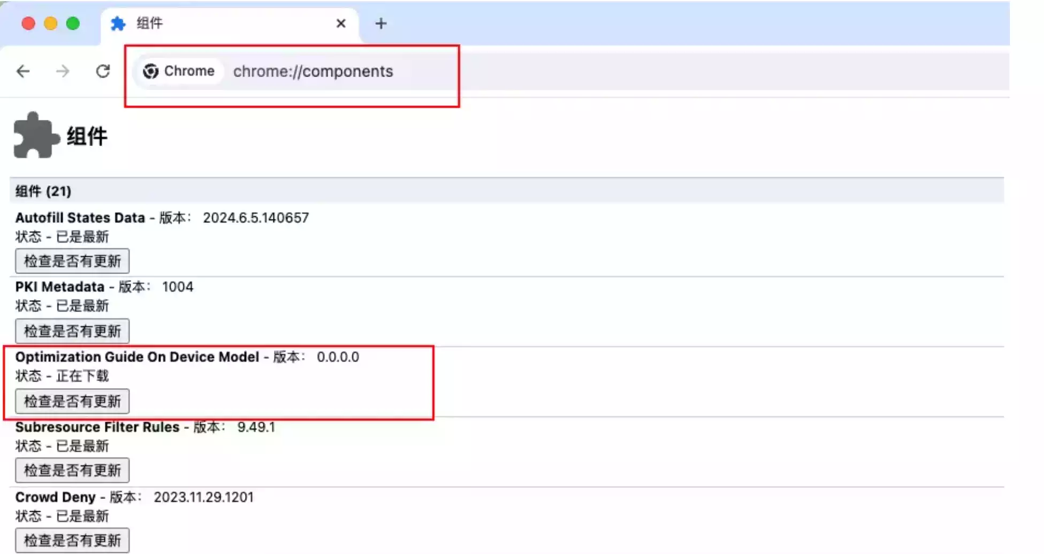Image resolution: width=1044 pixels, height=554 pixels.
Task: Click the Chrome site info chip
Action: pos(179,71)
